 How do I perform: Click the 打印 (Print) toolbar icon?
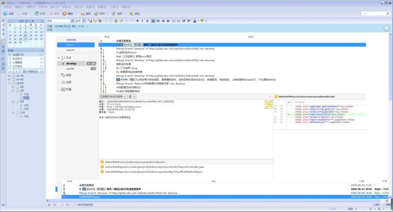(x=101, y=14)
